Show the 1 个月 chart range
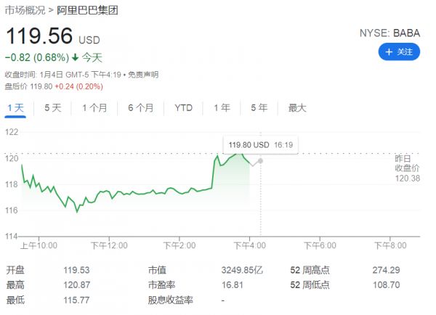Viewport: 436px width, 315px height. [x=94, y=108]
